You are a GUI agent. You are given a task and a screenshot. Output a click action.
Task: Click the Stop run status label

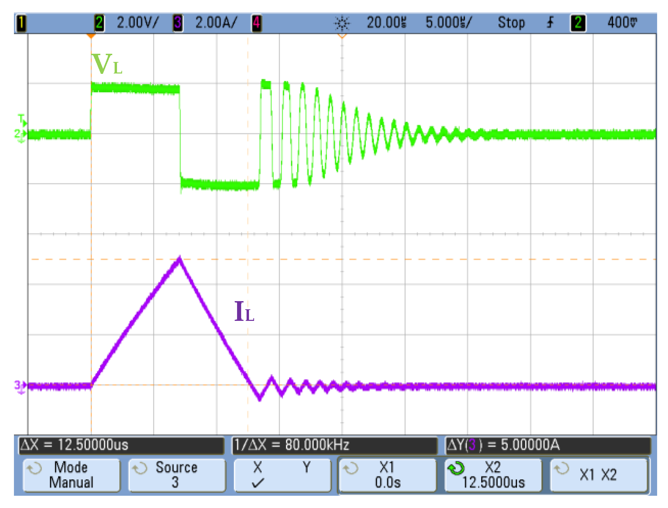tap(511, 23)
